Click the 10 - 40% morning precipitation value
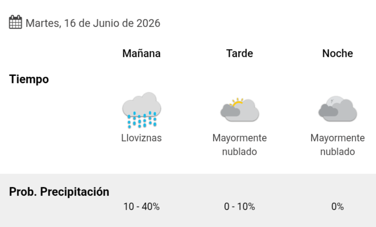 point(142,206)
